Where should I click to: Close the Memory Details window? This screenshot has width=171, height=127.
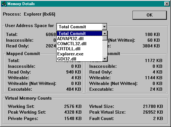pos(167,4)
